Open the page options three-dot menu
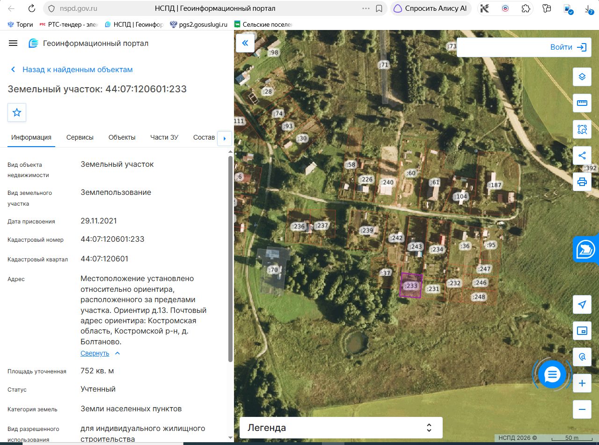 coord(366,8)
